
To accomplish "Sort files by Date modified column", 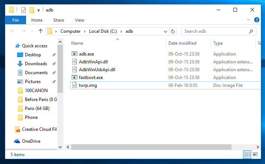I will coord(182,43).
